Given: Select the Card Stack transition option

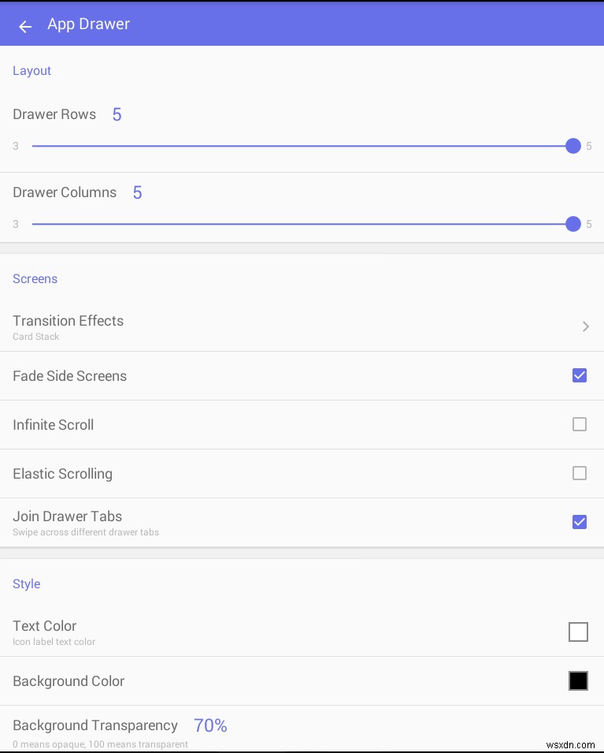Looking at the screenshot, I should pos(35,337).
